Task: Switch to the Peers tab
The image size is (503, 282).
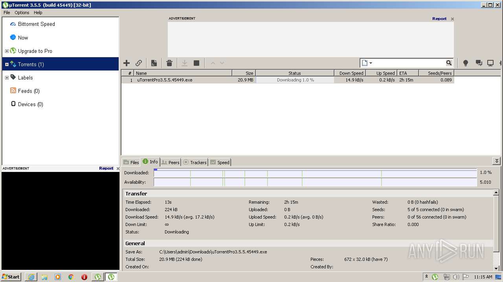Action: [x=171, y=162]
